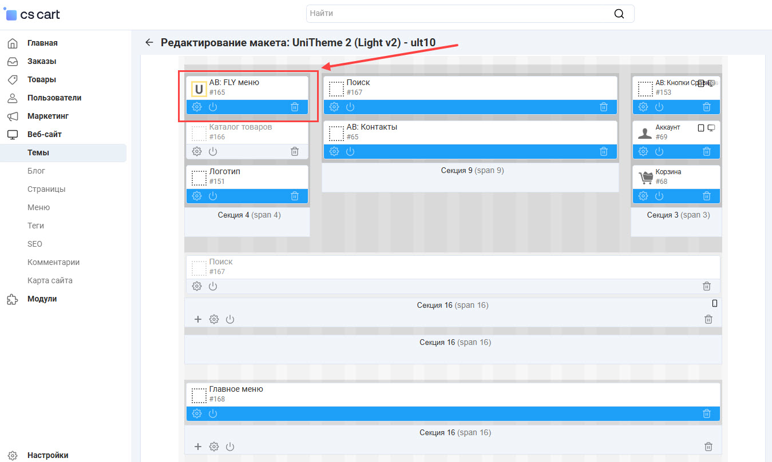The image size is (772, 462).
Task: Open gear settings of the Аккаунт block
Action: point(643,151)
